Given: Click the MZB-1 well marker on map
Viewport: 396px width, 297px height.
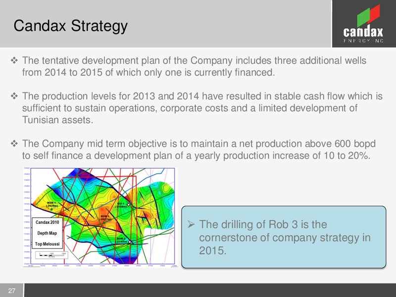Looking at the screenshot, I should (x=51, y=209).
